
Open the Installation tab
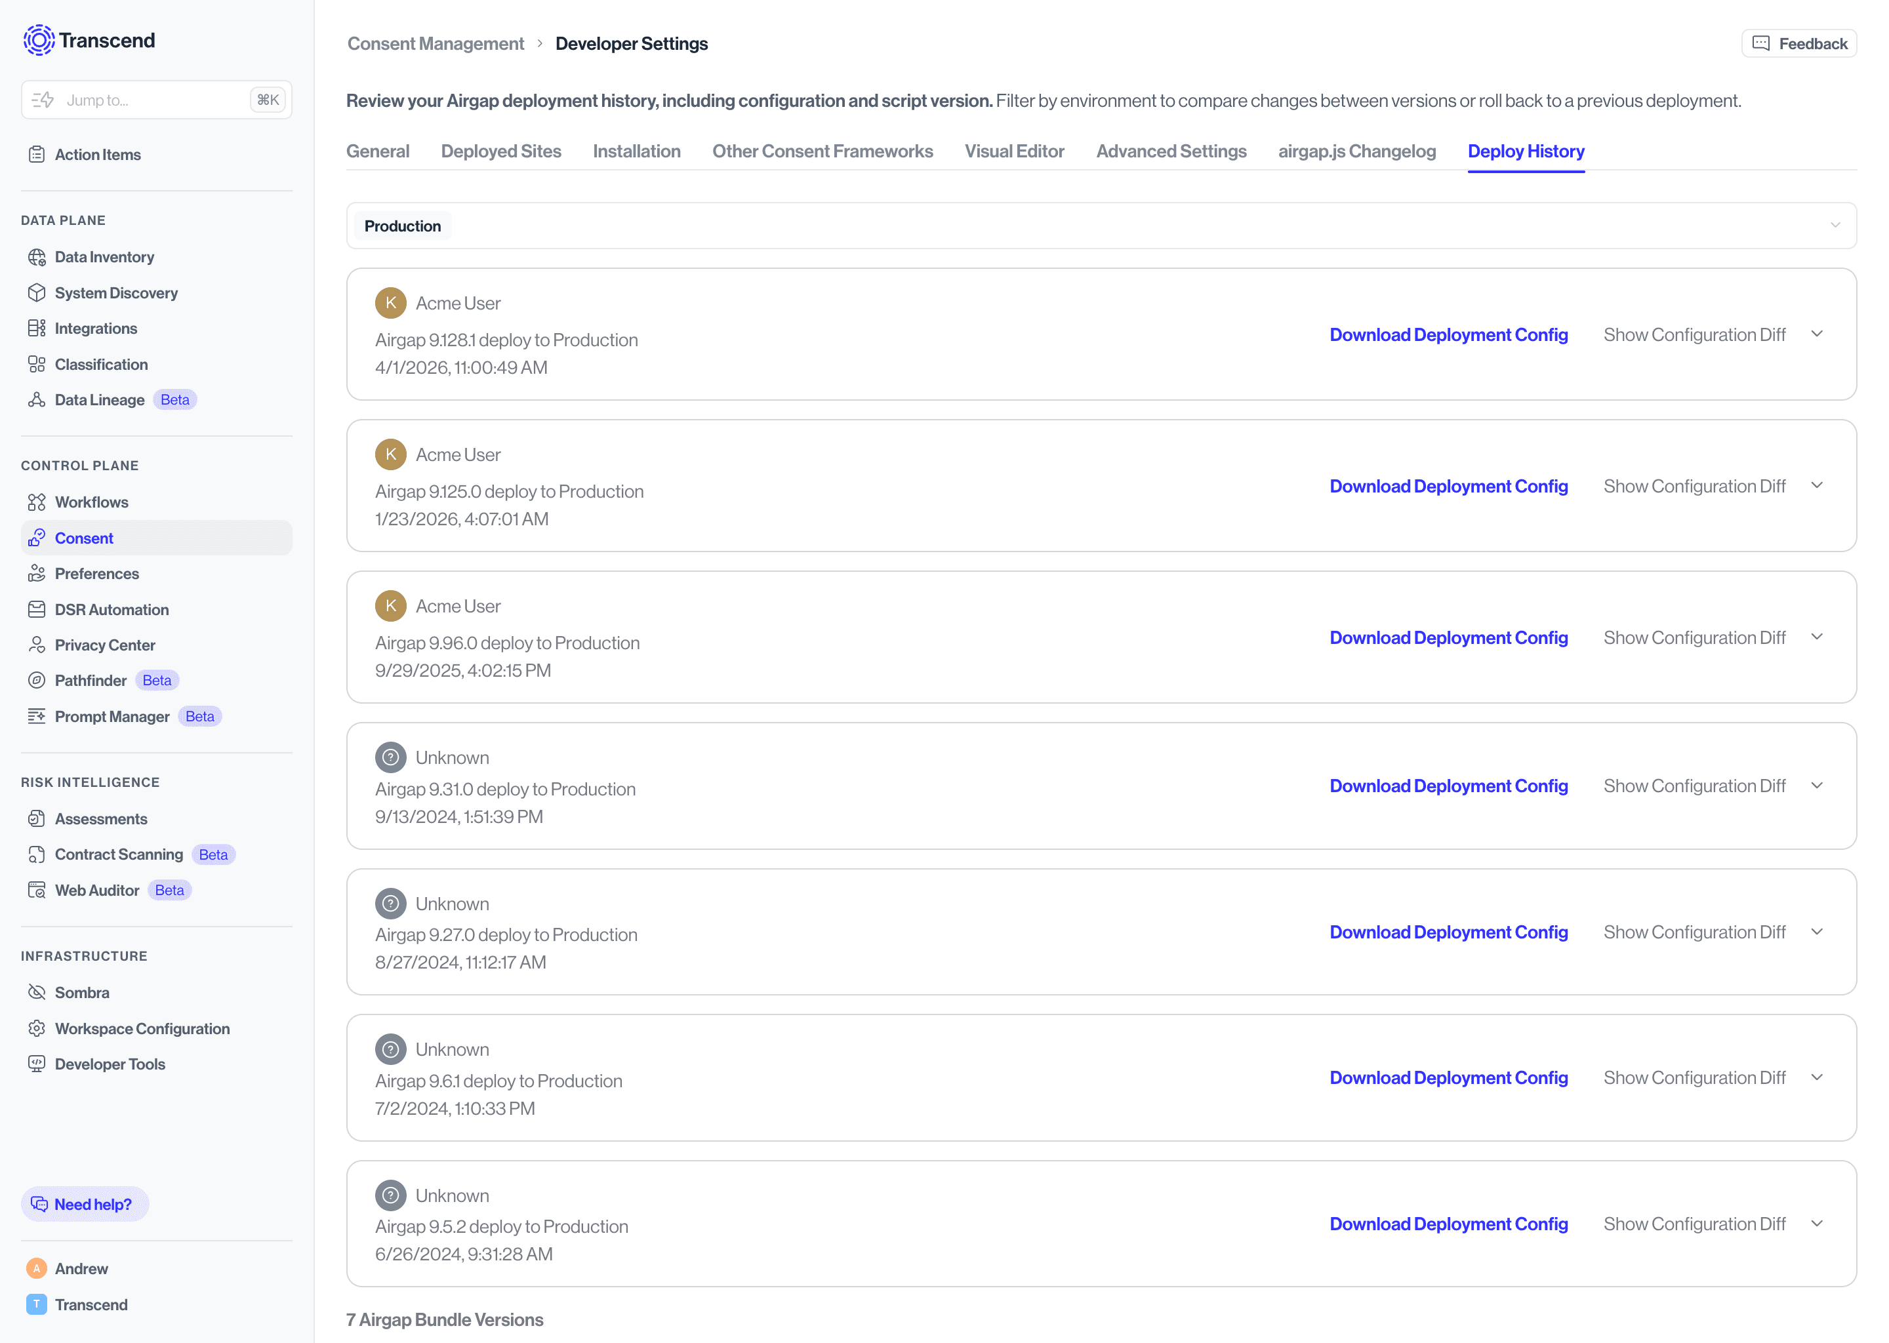[x=637, y=151]
